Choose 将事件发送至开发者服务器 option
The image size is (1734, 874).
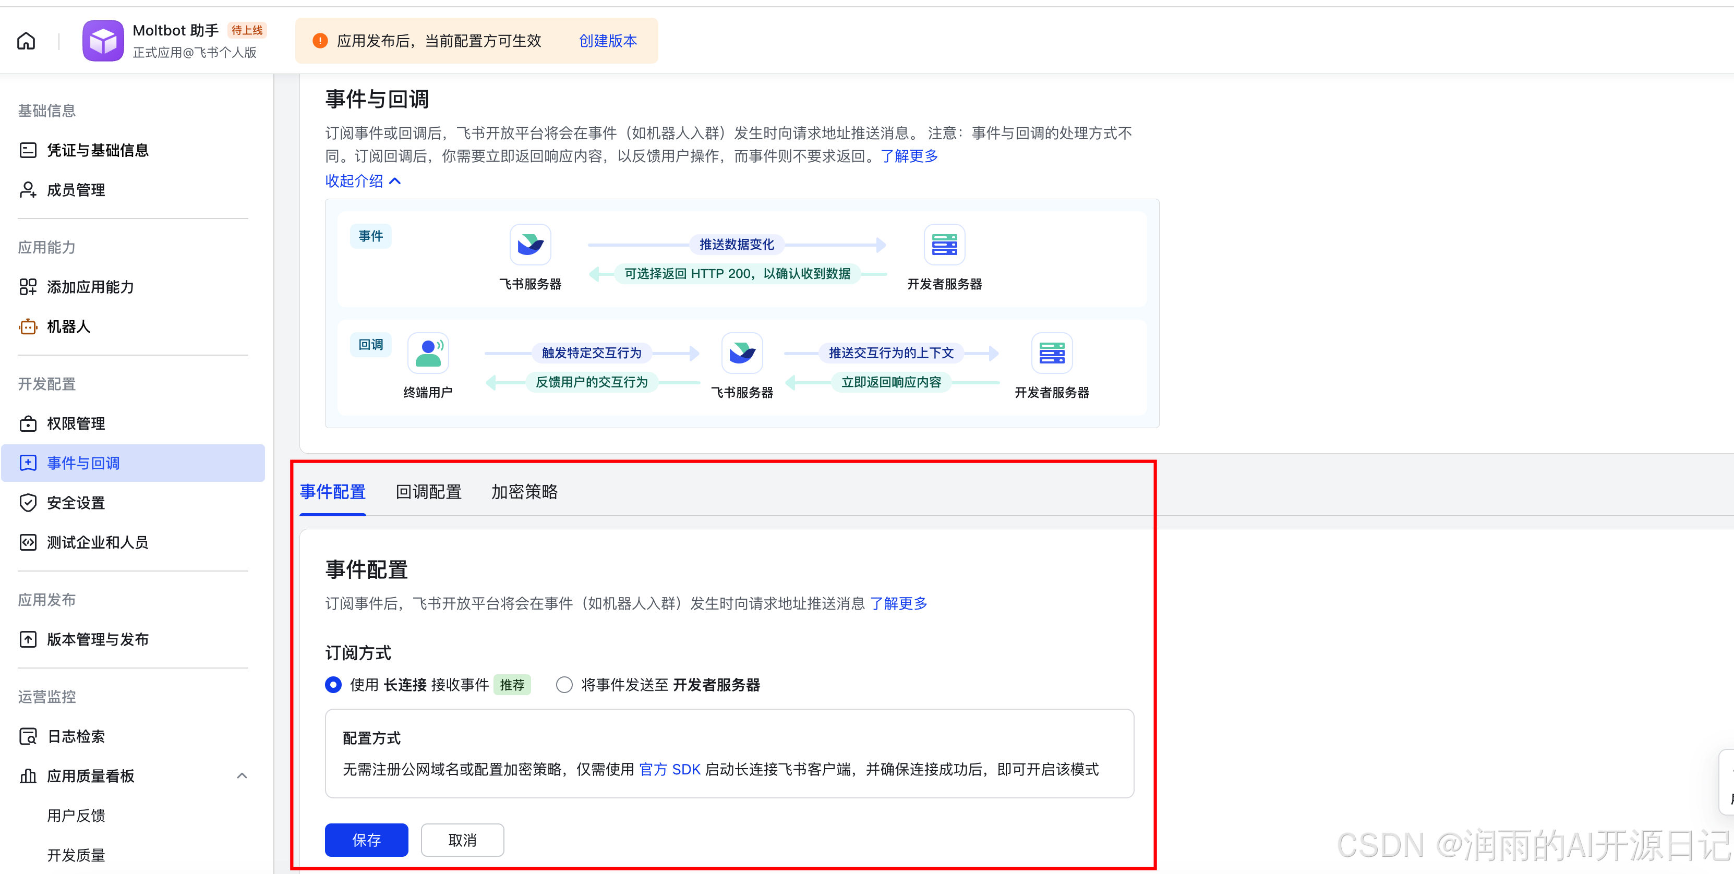coord(564,684)
